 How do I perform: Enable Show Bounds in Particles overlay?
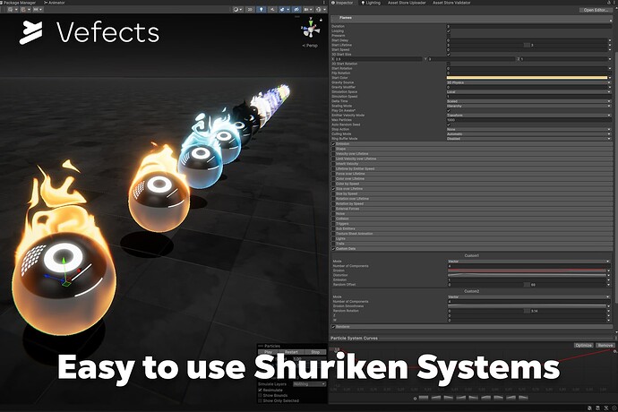click(x=260, y=395)
